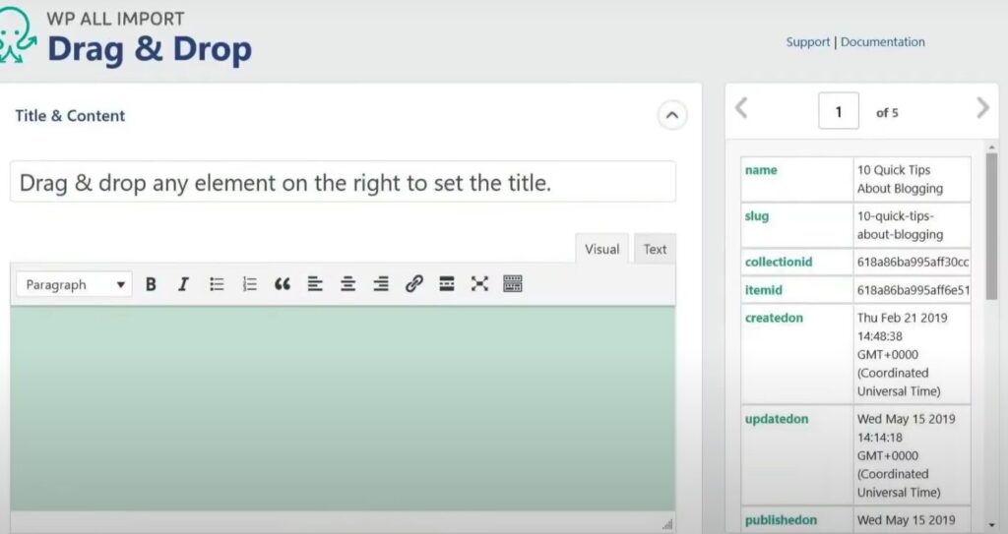This screenshot has height=534, width=1008.
Task: Go to the previous record
Action: (x=741, y=108)
